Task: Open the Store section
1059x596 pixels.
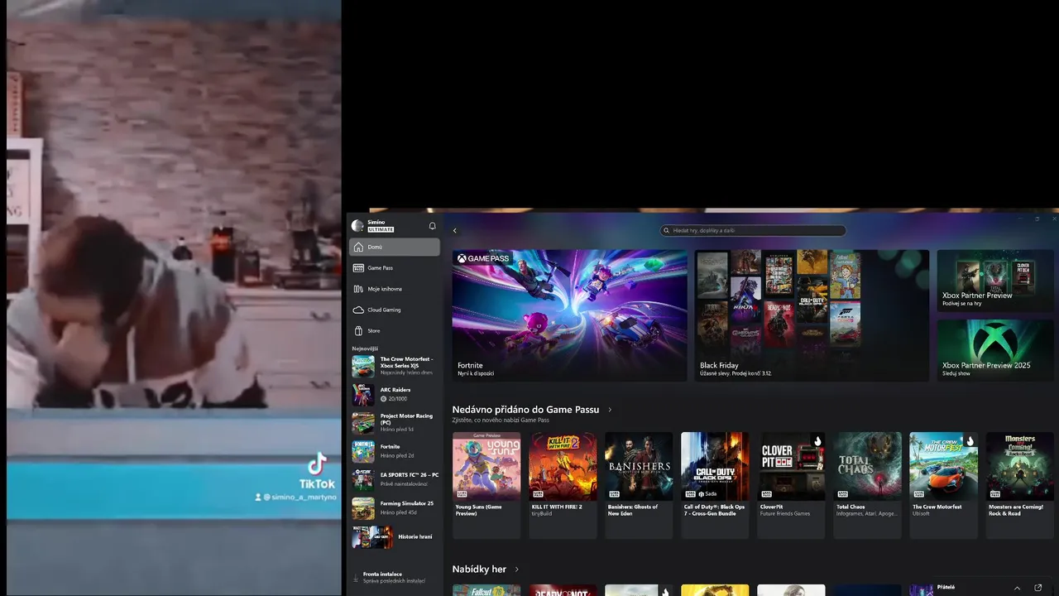Action: 395,330
